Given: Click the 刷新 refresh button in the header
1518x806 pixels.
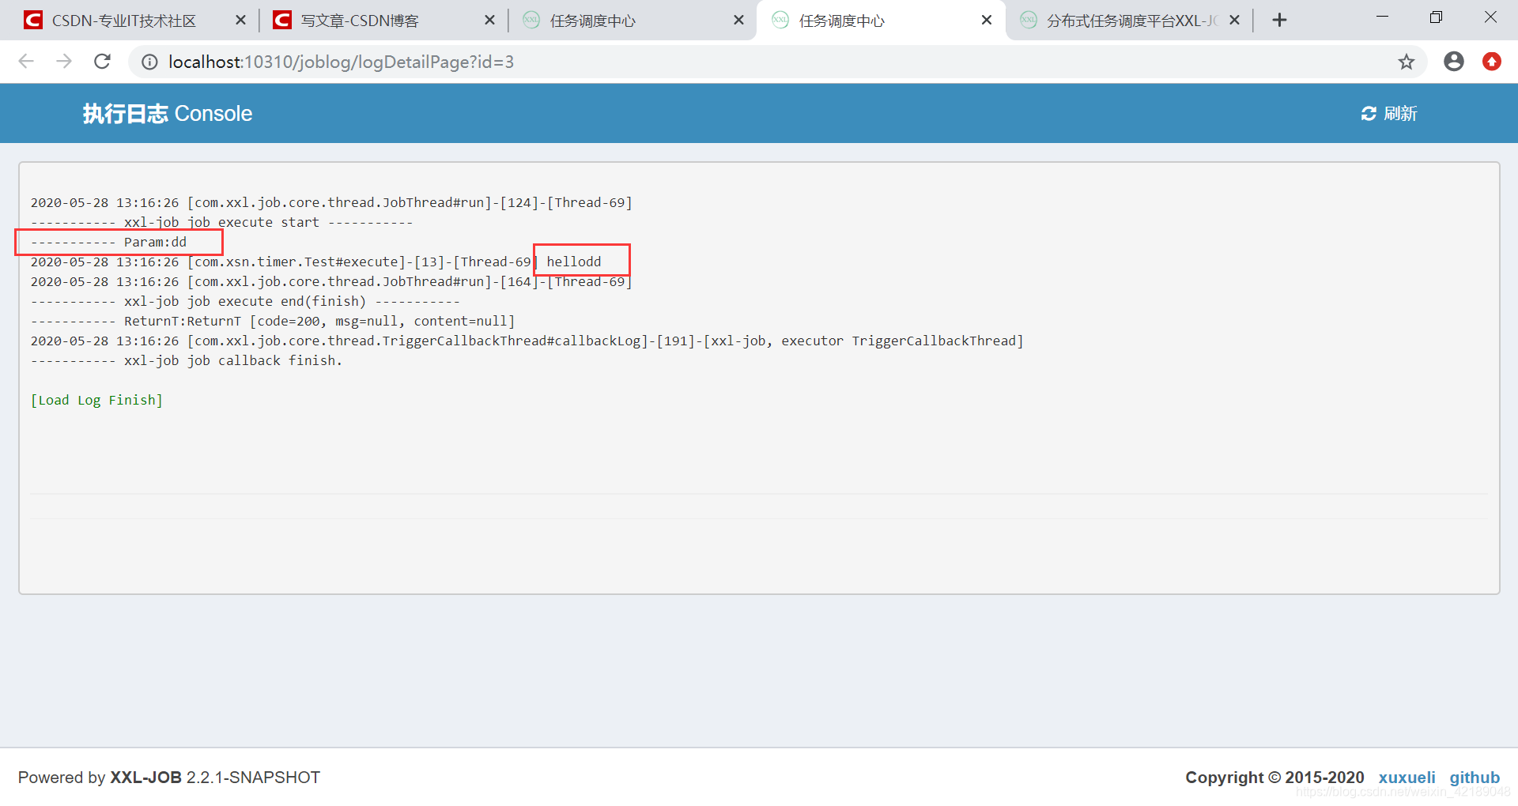Looking at the screenshot, I should pyautogui.click(x=1388, y=114).
